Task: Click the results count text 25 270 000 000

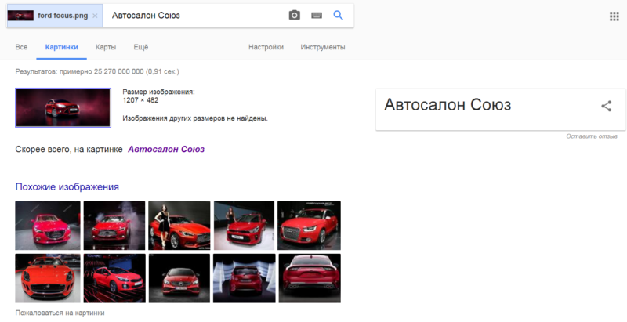Action: pyautogui.click(x=119, y=71)
